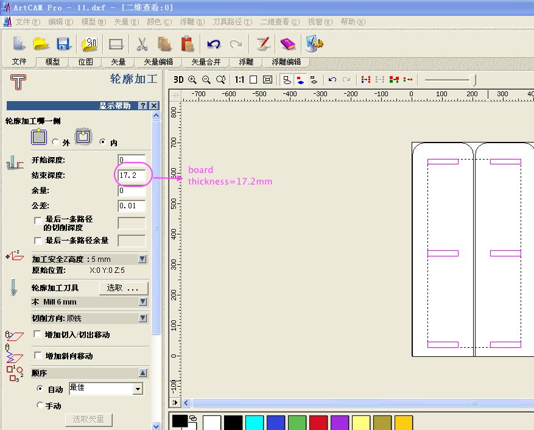Set zoom to 1:1 scale
This screenshot has height=430, width=534.
point(239,80)
